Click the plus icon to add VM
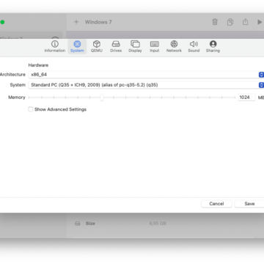The height and width of the screenshot is (264, 264). click(76, 22)
